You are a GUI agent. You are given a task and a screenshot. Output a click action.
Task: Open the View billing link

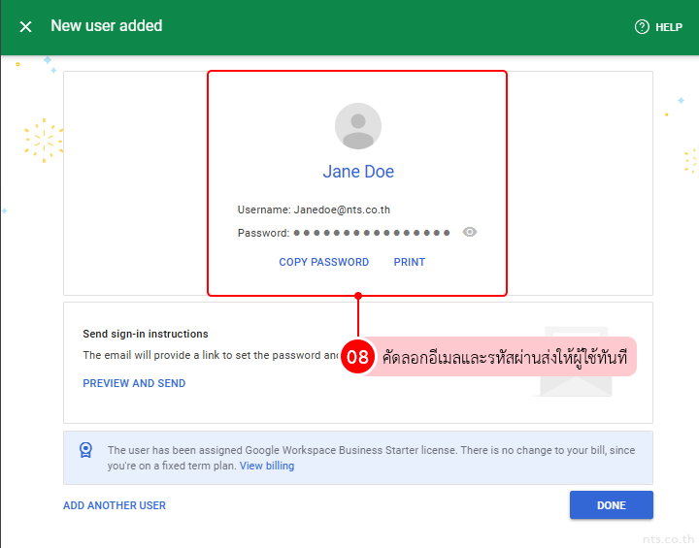tap(267, 466)
